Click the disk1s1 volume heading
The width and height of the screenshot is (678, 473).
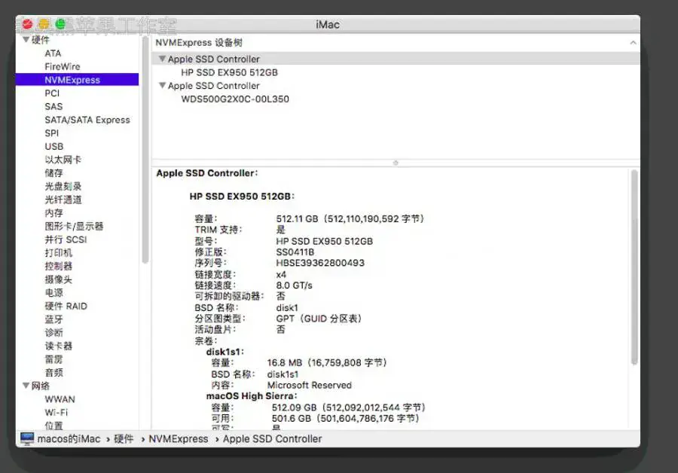point(224,352)
